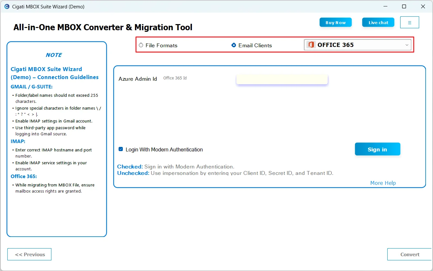Image resolution: width=433 pixels, height=271 pixels.
Task: Click the Office 365 logo icon in dropdown
Action: (x=311, y=45)
